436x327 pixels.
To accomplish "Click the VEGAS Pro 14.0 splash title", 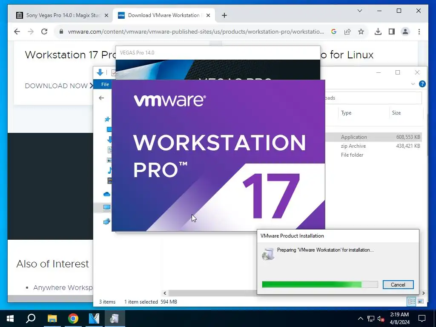I will click(137, 52).
